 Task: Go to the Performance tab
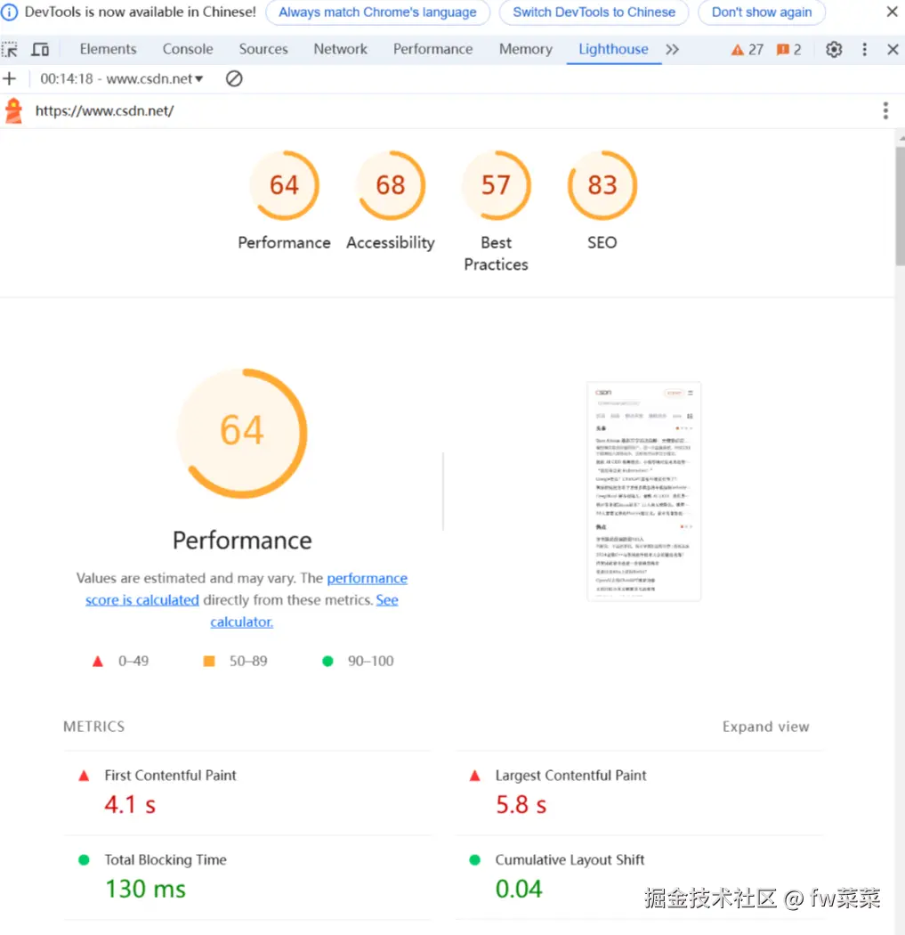(432, 50)
